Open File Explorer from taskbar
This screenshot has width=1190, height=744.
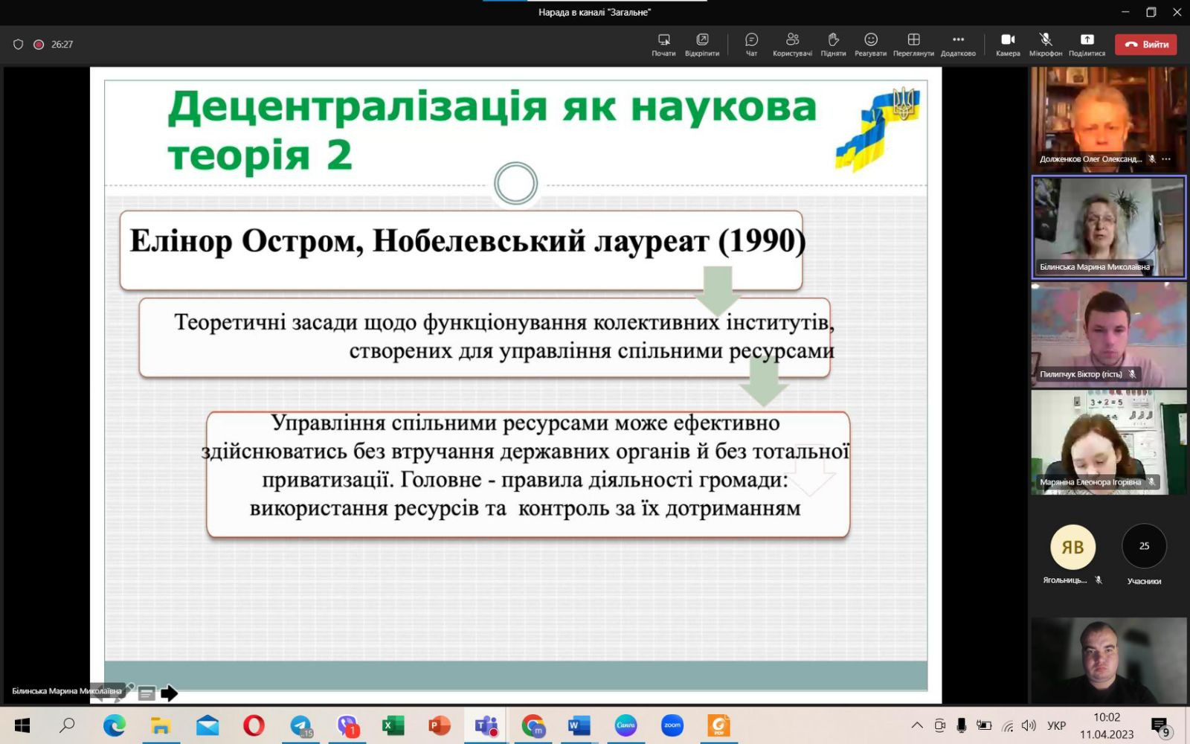click(x=161, y=725)
